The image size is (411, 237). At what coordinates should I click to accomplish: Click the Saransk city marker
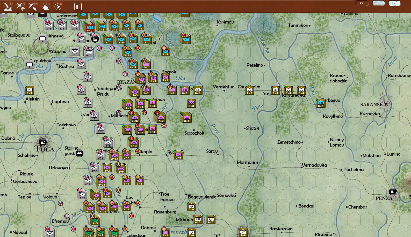point(386,104)
